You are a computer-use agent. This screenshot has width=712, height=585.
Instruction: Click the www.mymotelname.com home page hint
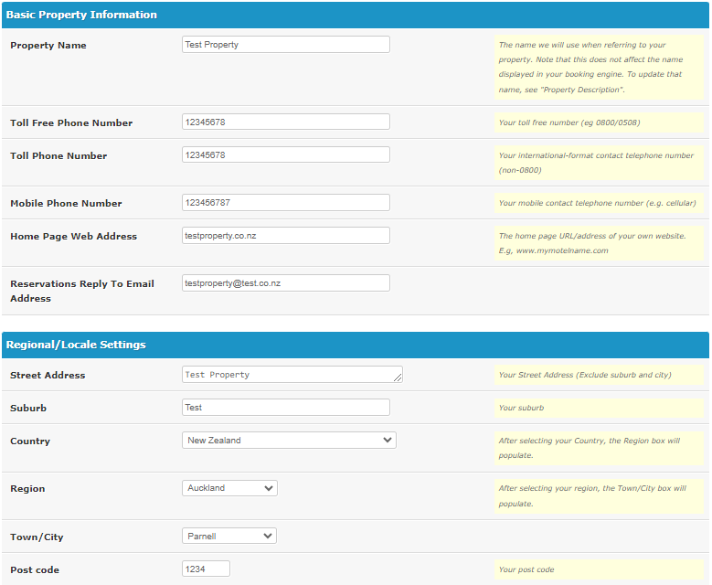click(599, 243)
